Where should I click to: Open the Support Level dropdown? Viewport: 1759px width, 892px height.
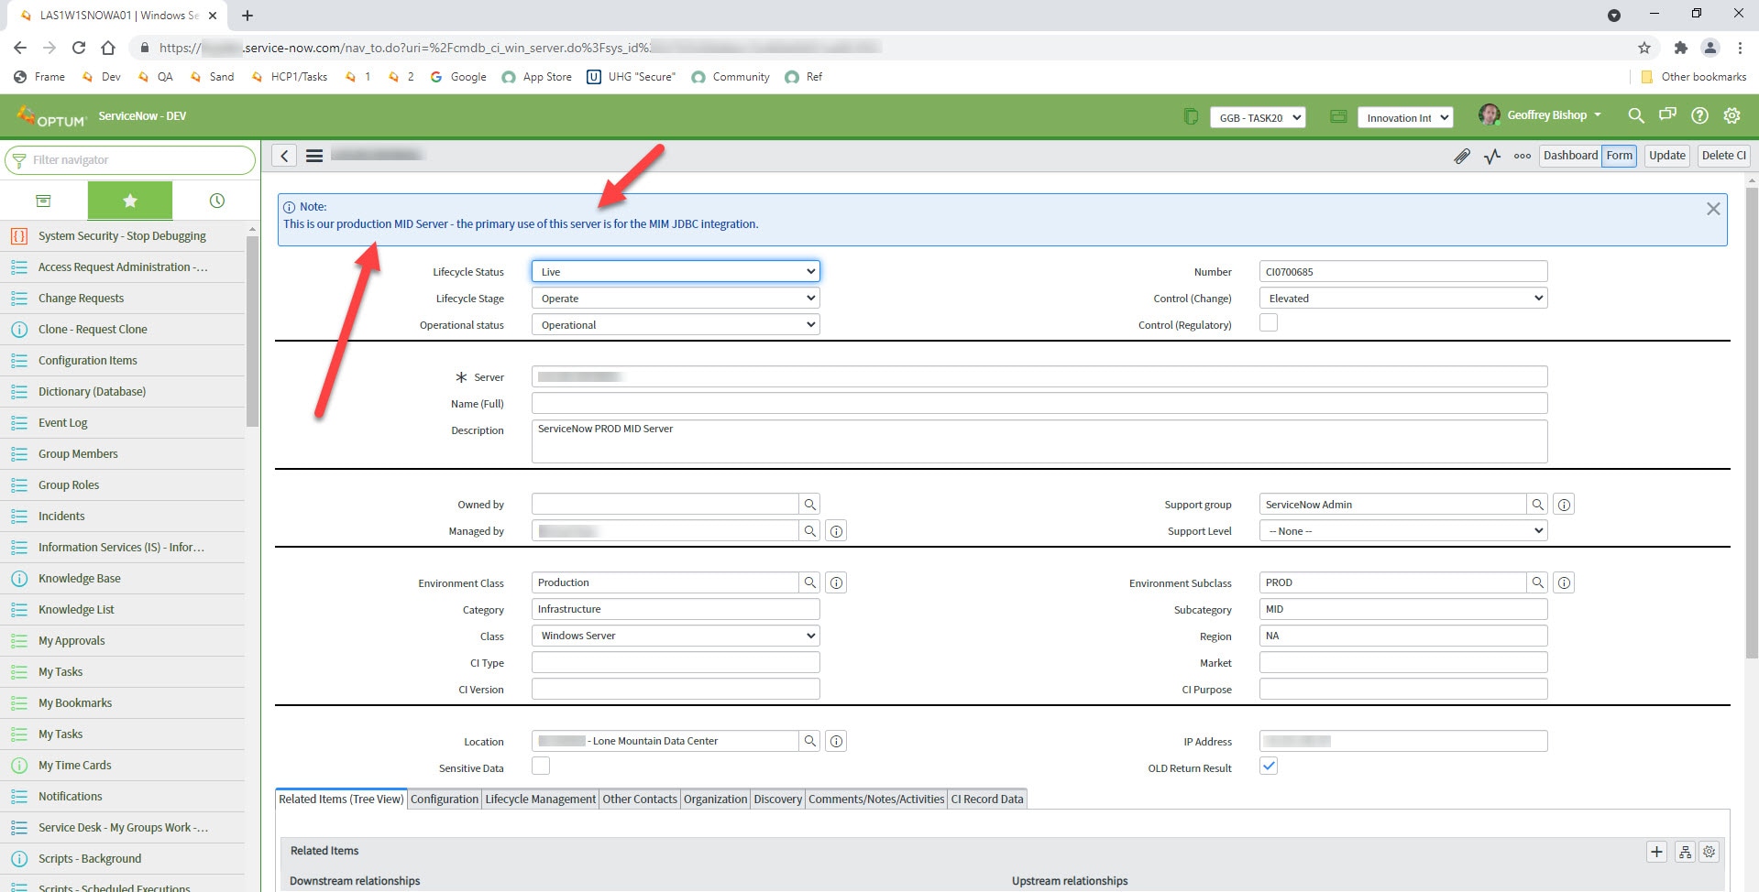point(1402,531)
